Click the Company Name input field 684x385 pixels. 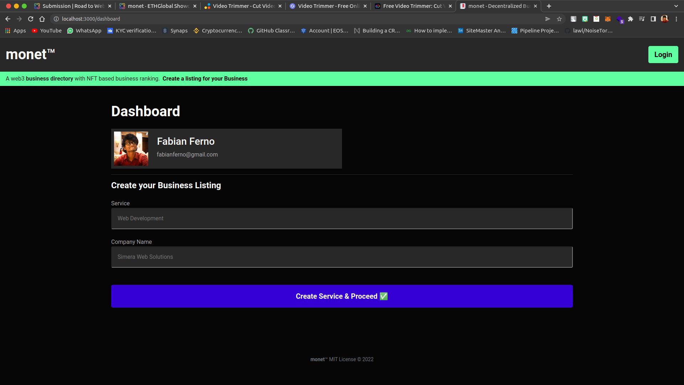[x=342, y=257]
